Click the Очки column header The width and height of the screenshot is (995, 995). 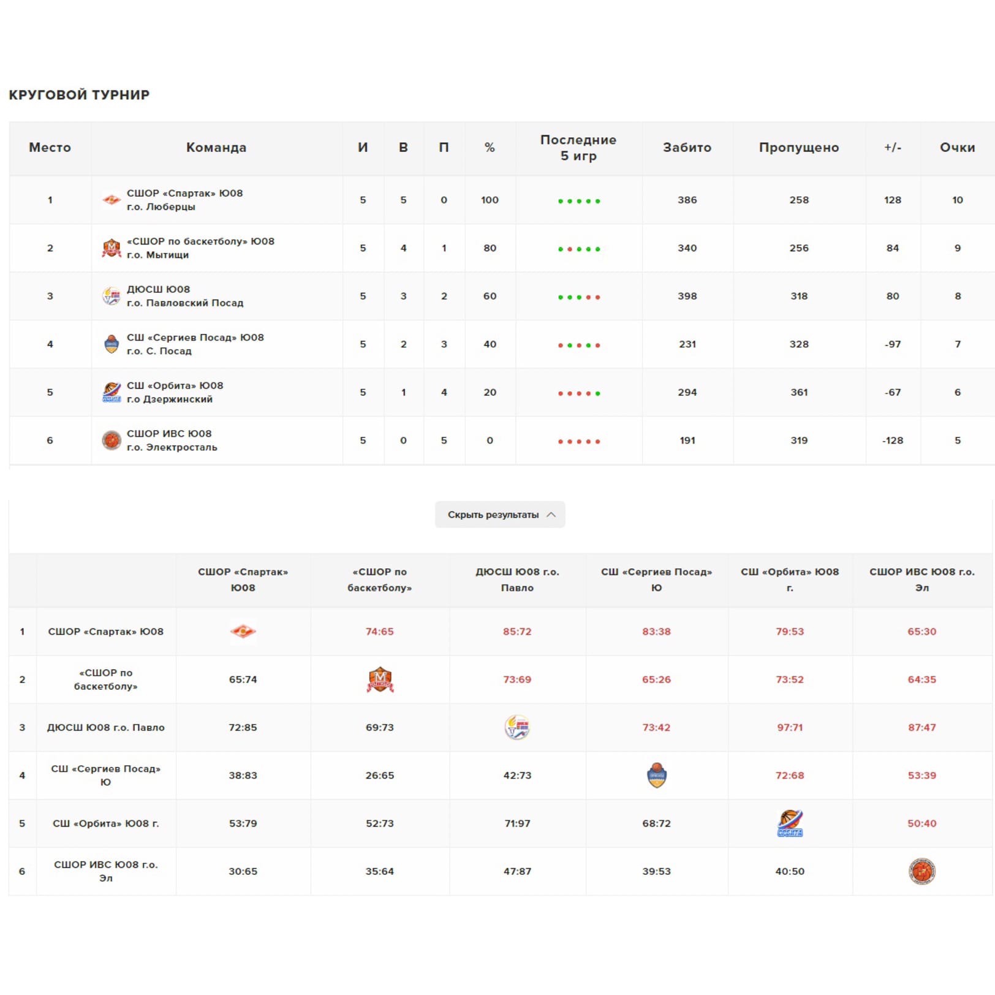[958, 148]
